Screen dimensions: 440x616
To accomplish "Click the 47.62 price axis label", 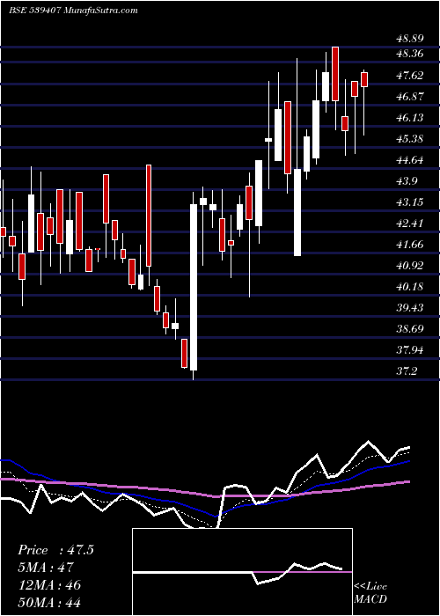I will [x=410, y=76].
